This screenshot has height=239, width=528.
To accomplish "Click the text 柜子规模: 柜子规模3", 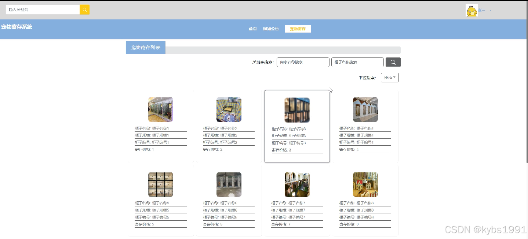I will 289,136.
